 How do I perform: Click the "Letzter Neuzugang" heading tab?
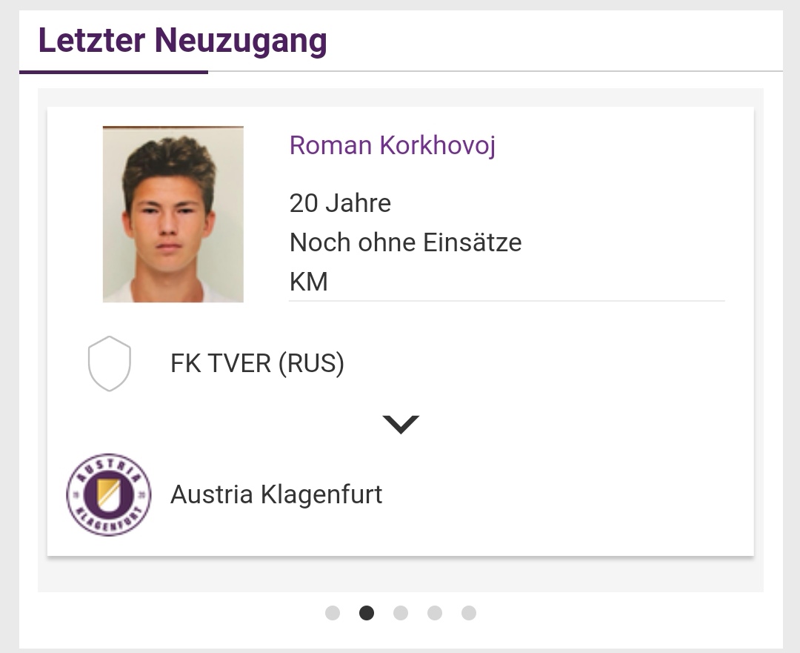tap(182, 40)
